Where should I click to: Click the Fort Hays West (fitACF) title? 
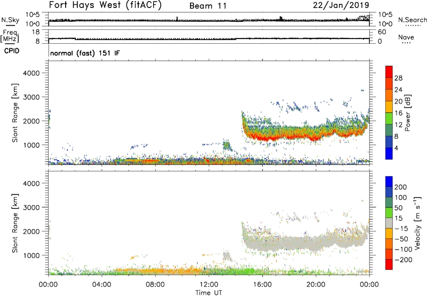pos(105,5)
